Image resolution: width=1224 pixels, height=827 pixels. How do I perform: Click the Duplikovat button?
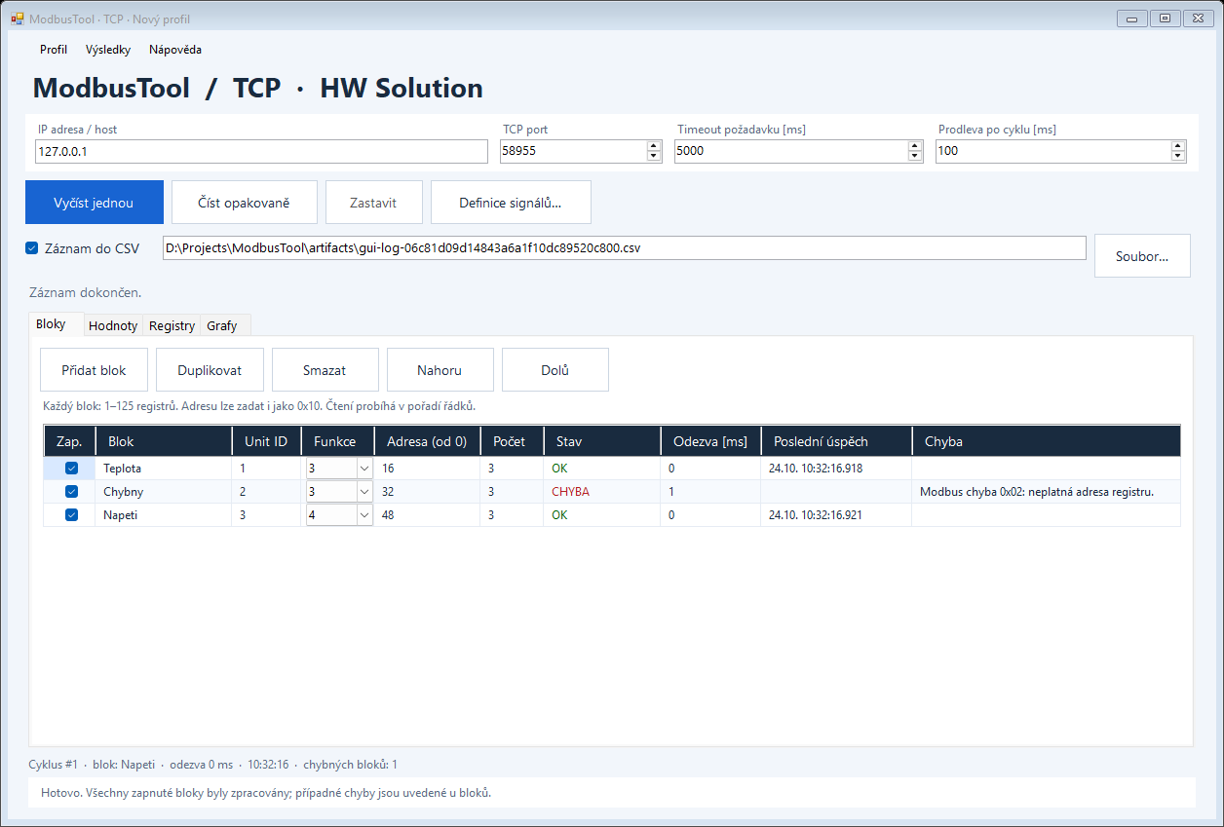point(210,370)
